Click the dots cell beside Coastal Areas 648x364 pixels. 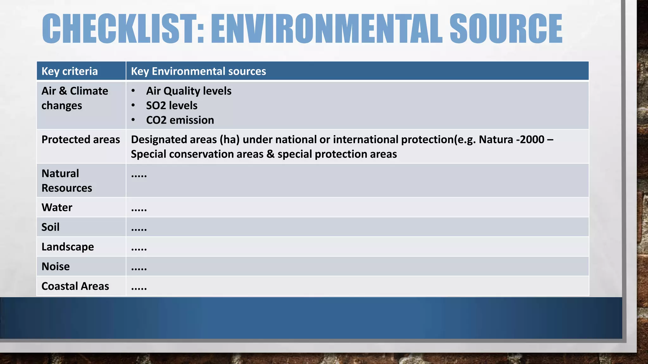click(x=358, y=286)
